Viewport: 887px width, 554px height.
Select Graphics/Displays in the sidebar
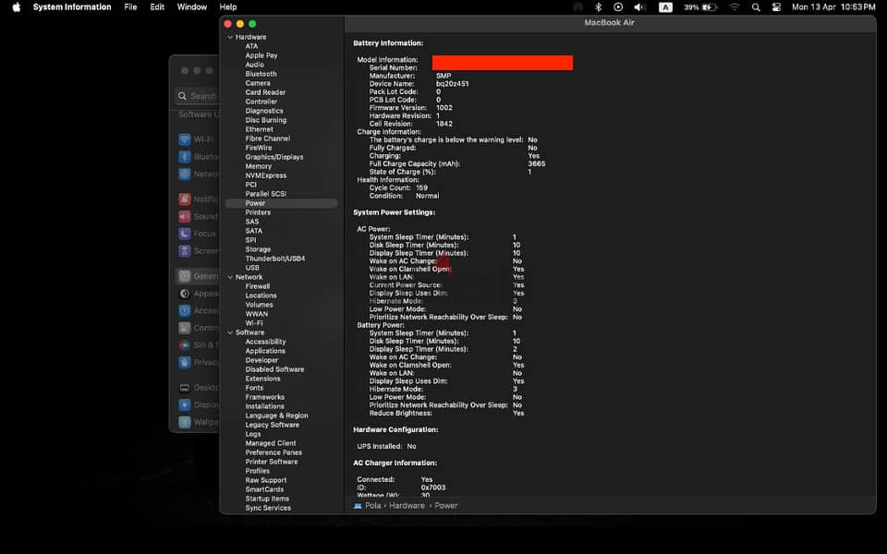tap(274, 157)
